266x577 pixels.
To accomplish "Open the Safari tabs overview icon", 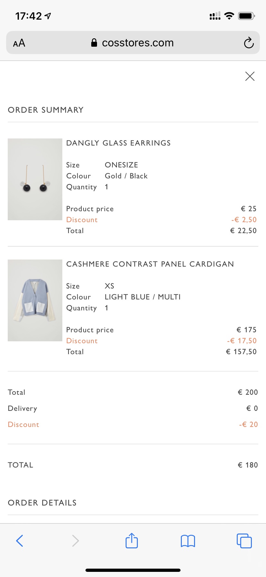I will [x=244, y=541].
